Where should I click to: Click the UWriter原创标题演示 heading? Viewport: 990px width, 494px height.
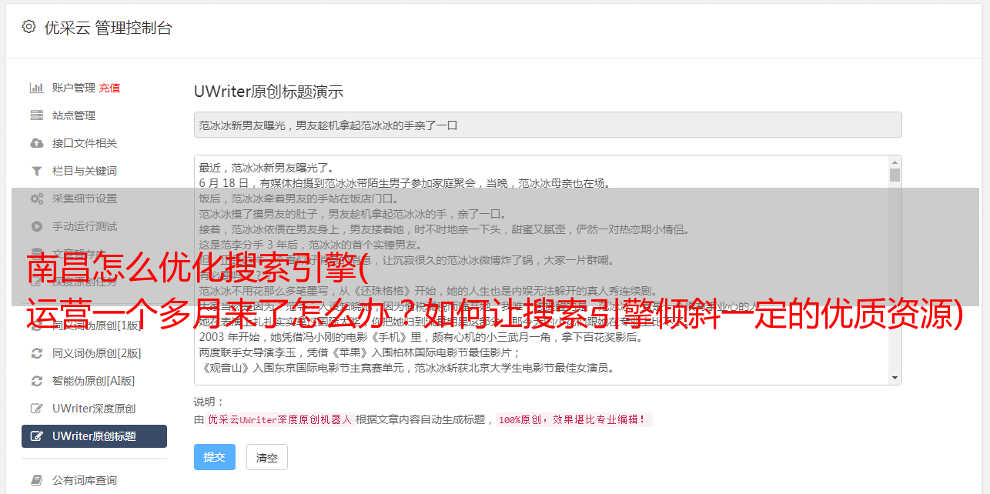point(269,92)
